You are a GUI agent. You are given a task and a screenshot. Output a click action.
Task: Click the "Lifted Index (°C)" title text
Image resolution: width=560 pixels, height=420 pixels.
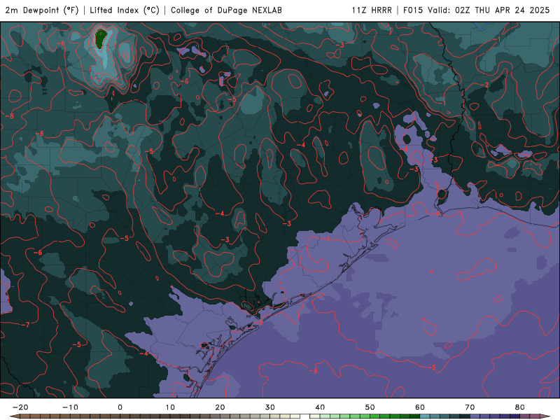tap(125, 10)
